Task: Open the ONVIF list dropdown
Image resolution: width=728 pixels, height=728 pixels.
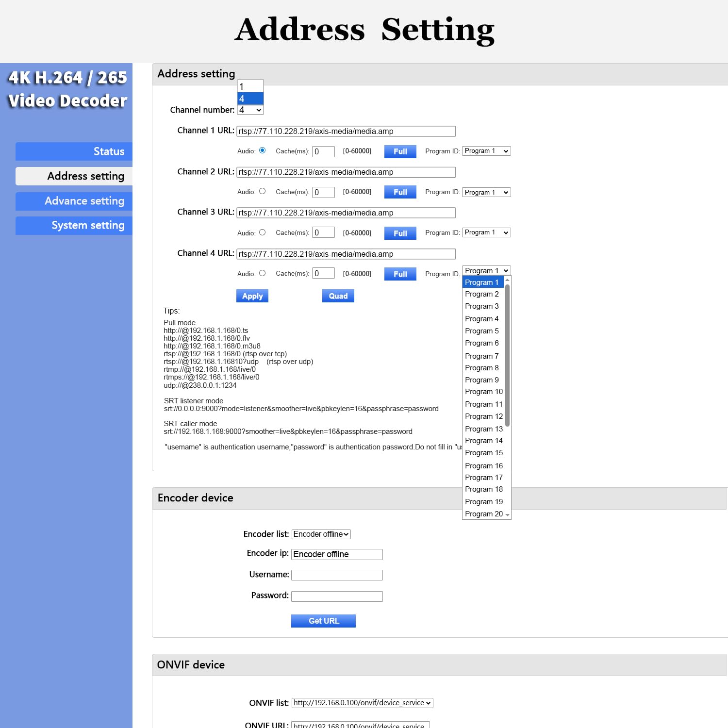Action: click(x=362, y=703)
